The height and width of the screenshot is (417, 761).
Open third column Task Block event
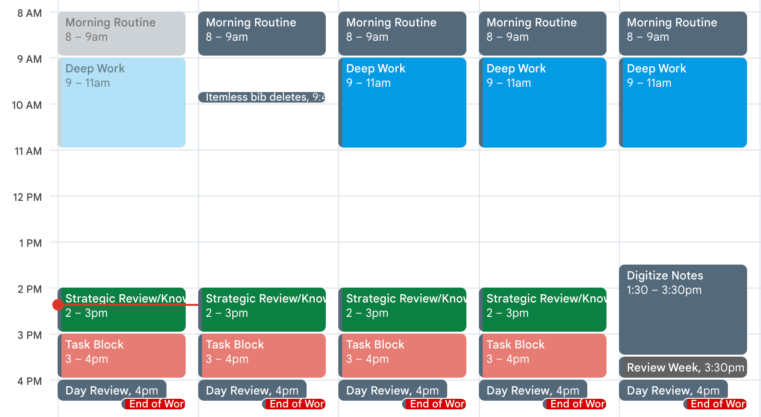[x=402, y=356]
